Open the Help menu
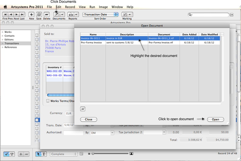 pos(130,7)
